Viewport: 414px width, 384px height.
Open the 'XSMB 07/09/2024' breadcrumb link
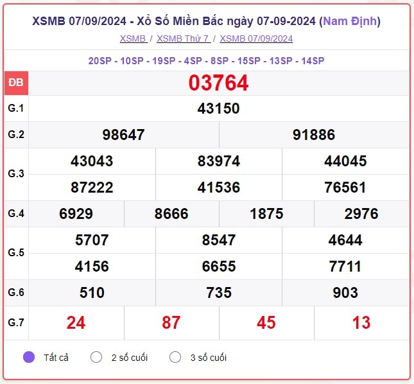coord(256,39)
